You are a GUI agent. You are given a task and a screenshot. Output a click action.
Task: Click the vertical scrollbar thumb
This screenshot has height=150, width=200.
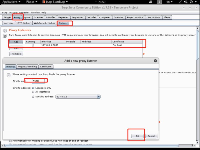(197, 45)
